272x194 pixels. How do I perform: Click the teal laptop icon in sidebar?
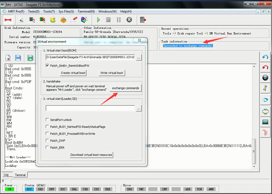tap(265, 122)
